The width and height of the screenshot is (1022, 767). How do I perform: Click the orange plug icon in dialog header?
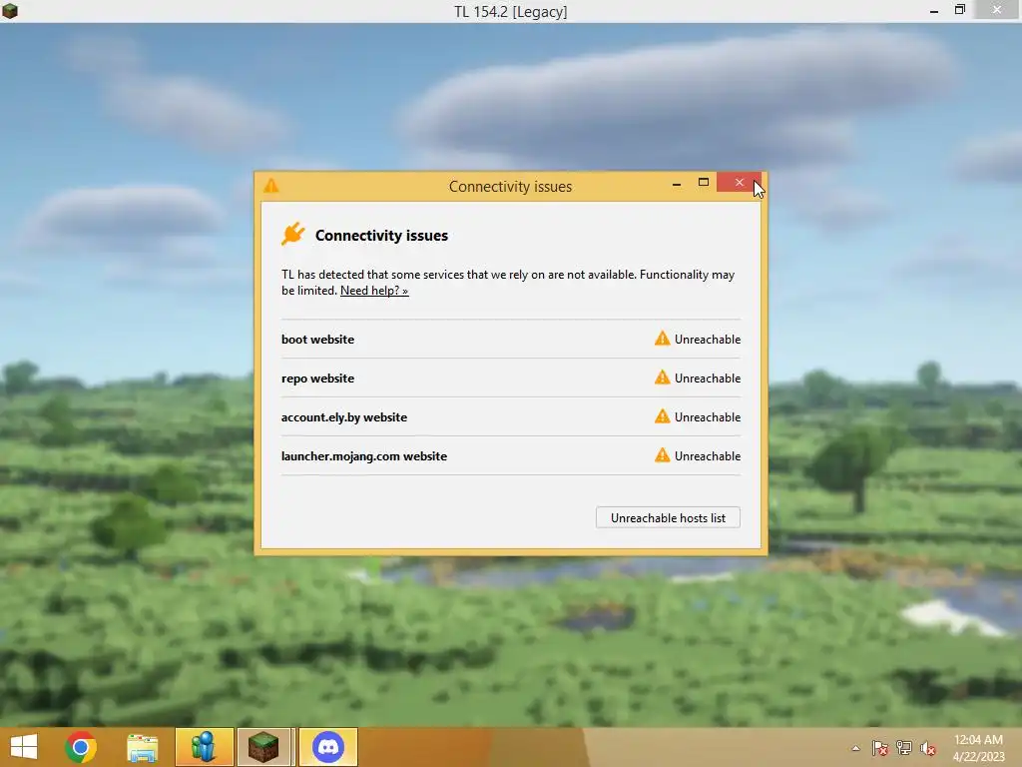tap(293, 234)
